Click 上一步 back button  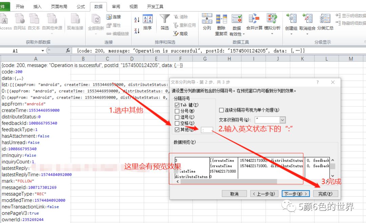click(x=264, y=194)
